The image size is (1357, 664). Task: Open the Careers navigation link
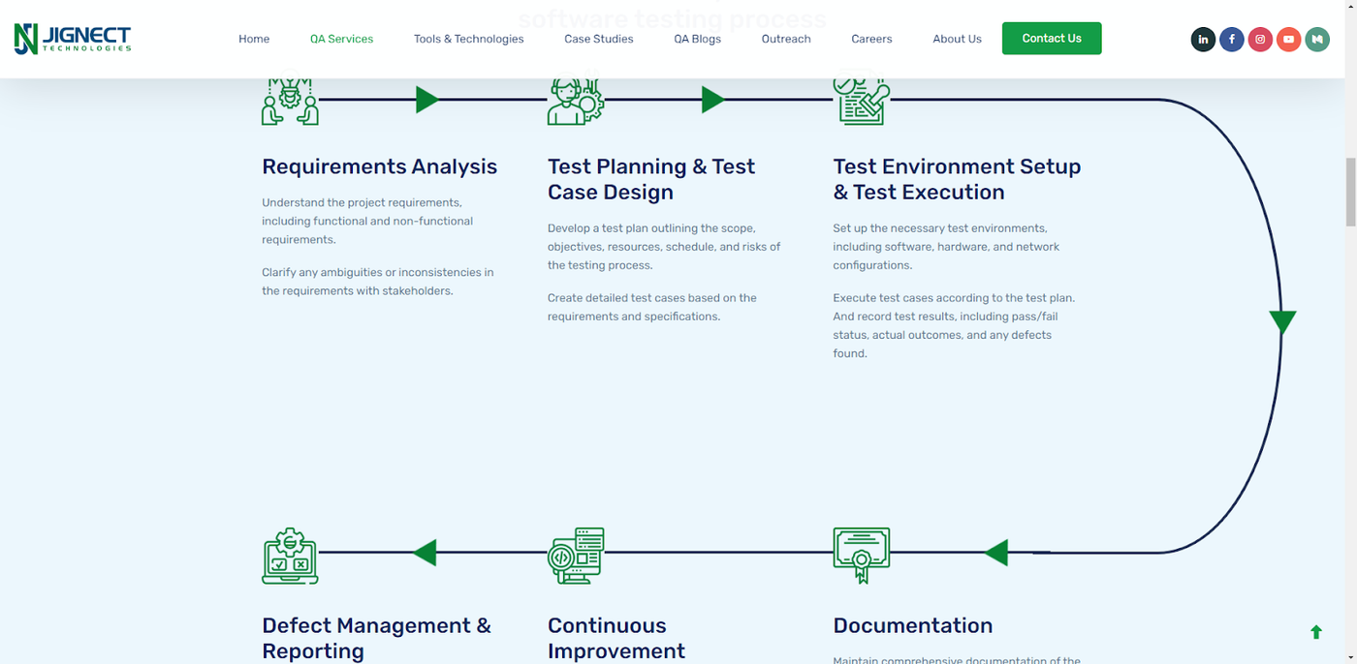tap(871, 39)
